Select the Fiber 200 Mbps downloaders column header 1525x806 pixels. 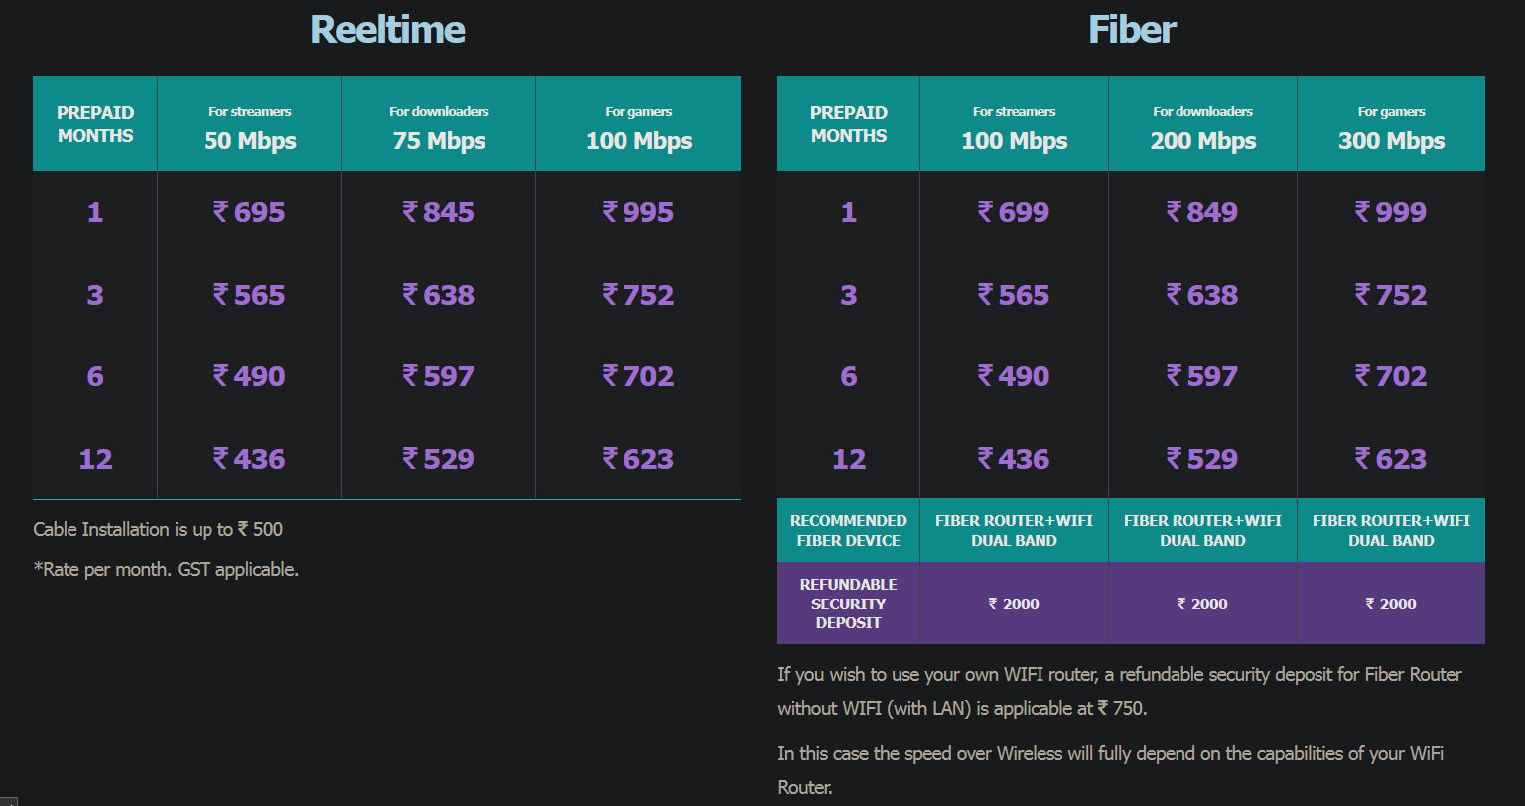(x=1202, y=128)
